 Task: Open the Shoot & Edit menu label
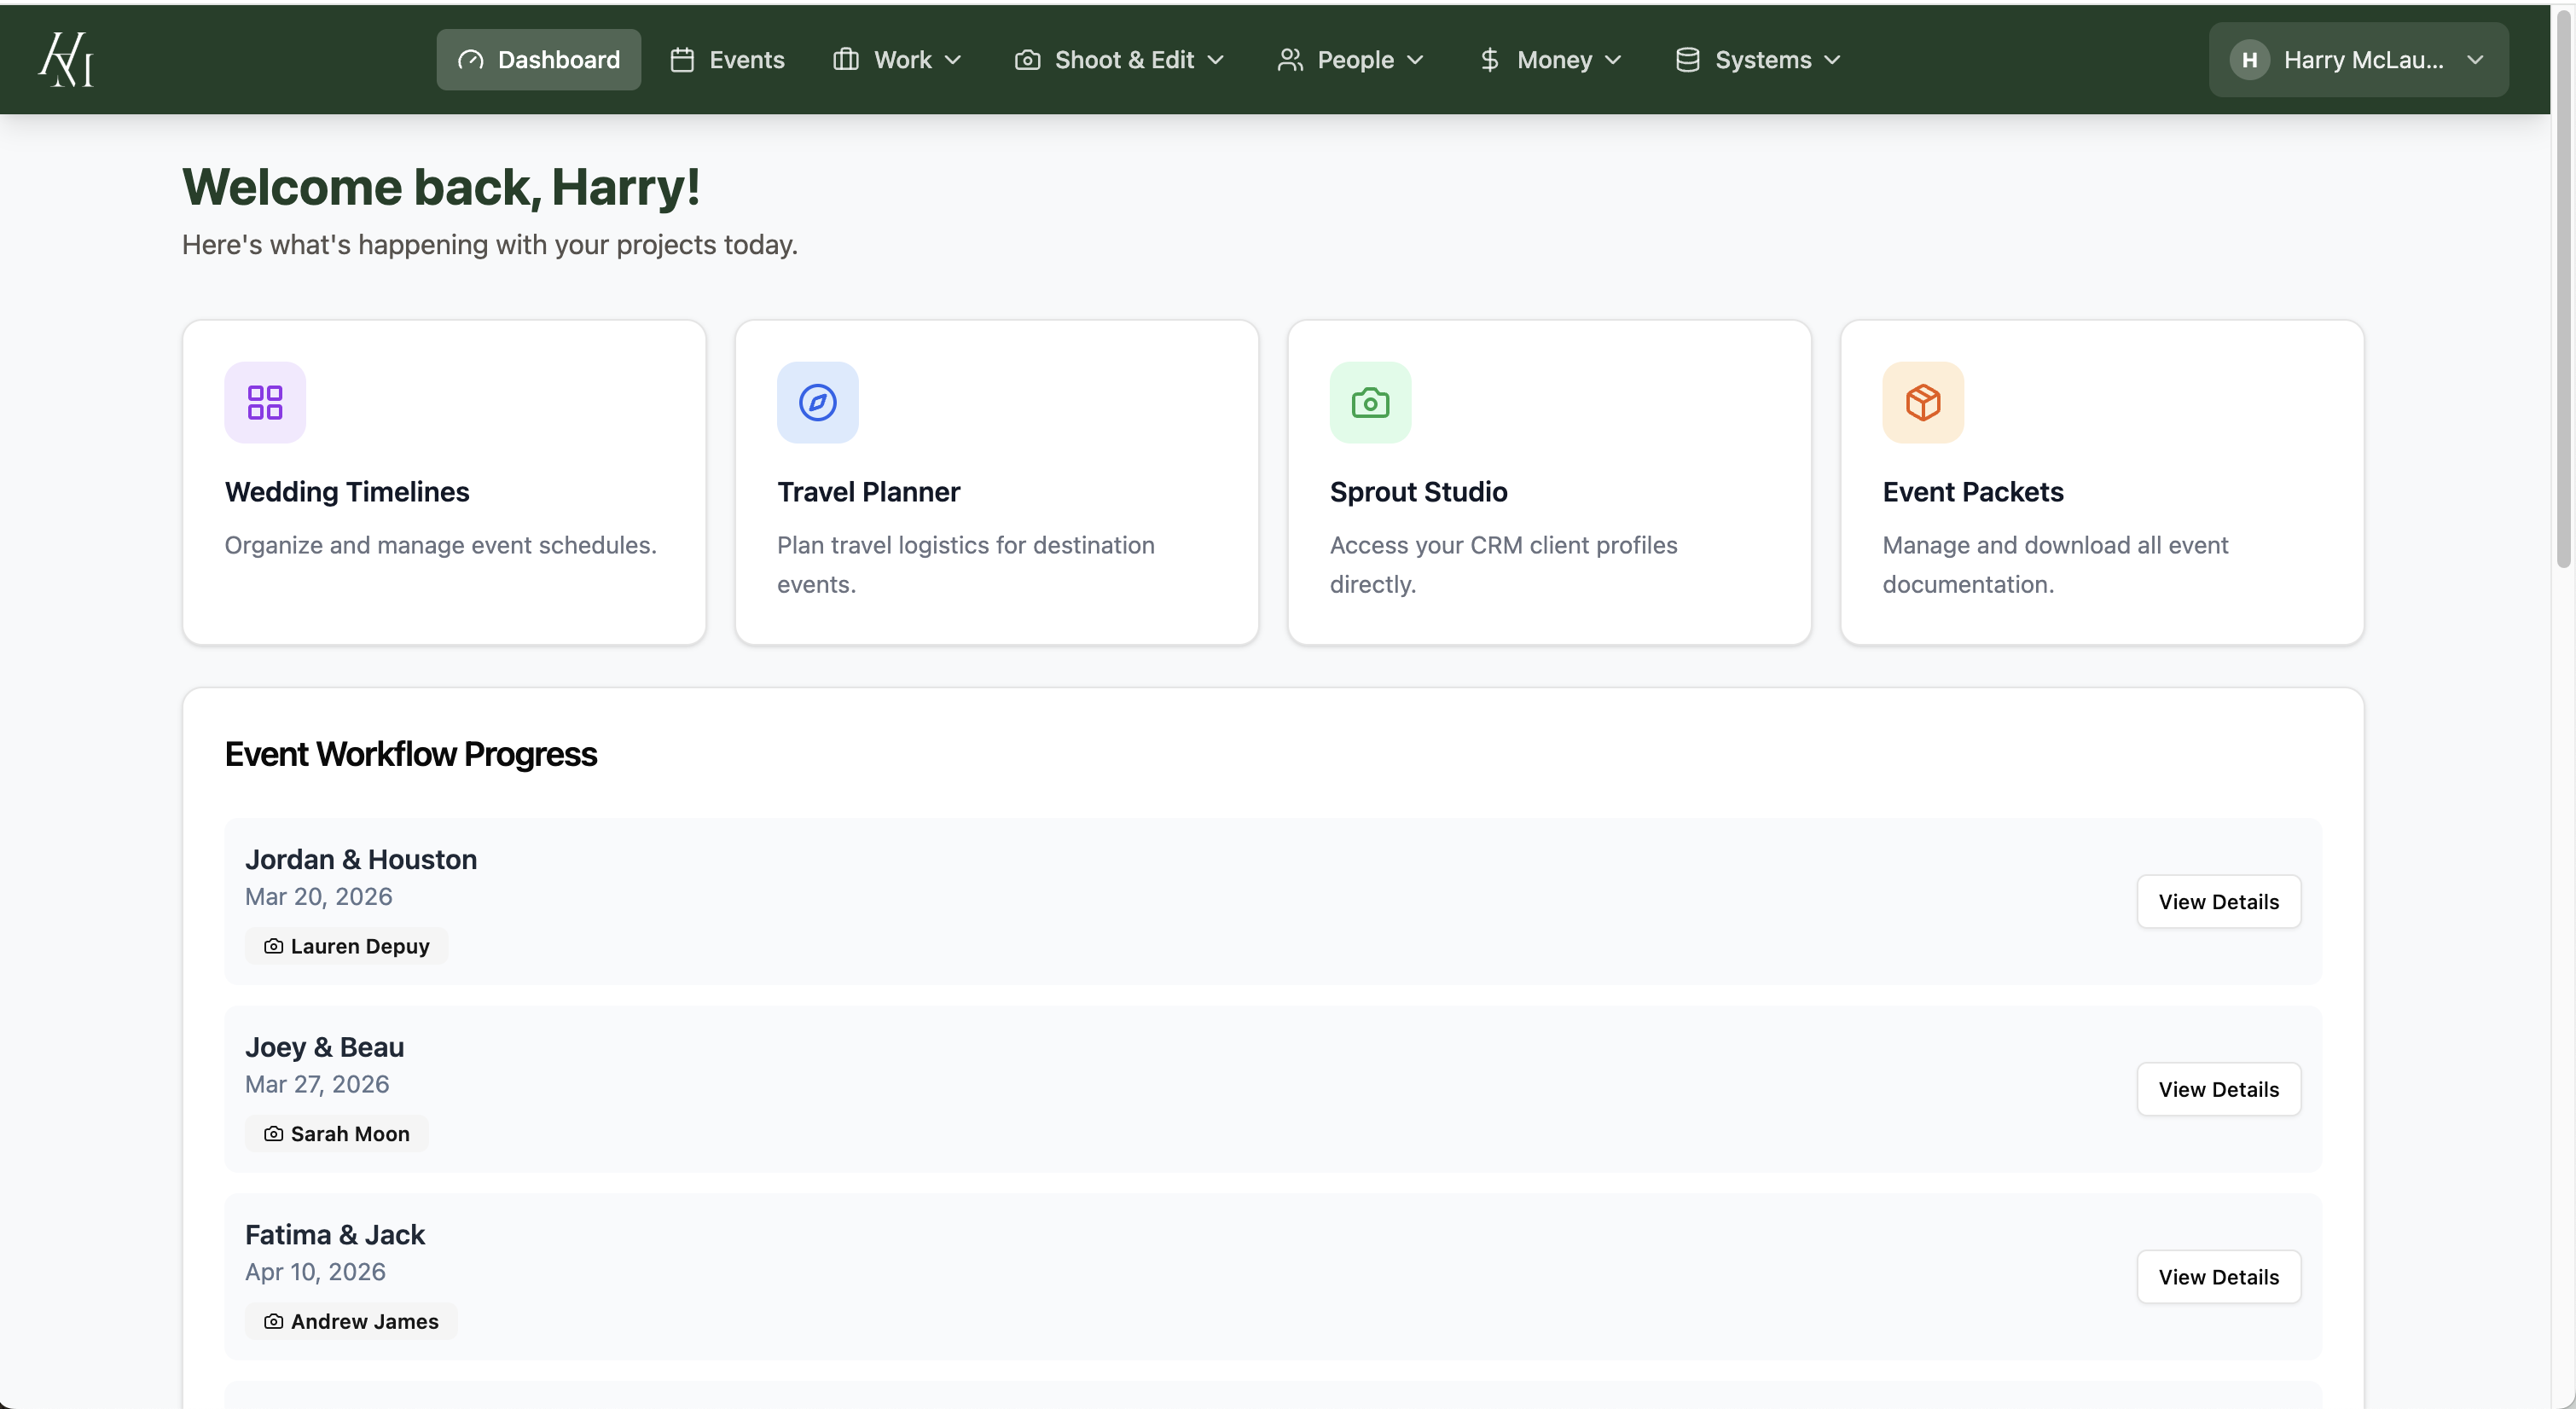point(1124,60)
